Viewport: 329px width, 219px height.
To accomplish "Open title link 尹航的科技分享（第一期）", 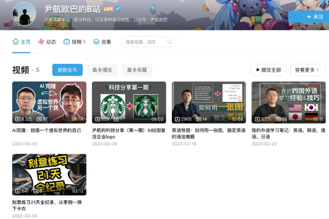I will point(129,134).
